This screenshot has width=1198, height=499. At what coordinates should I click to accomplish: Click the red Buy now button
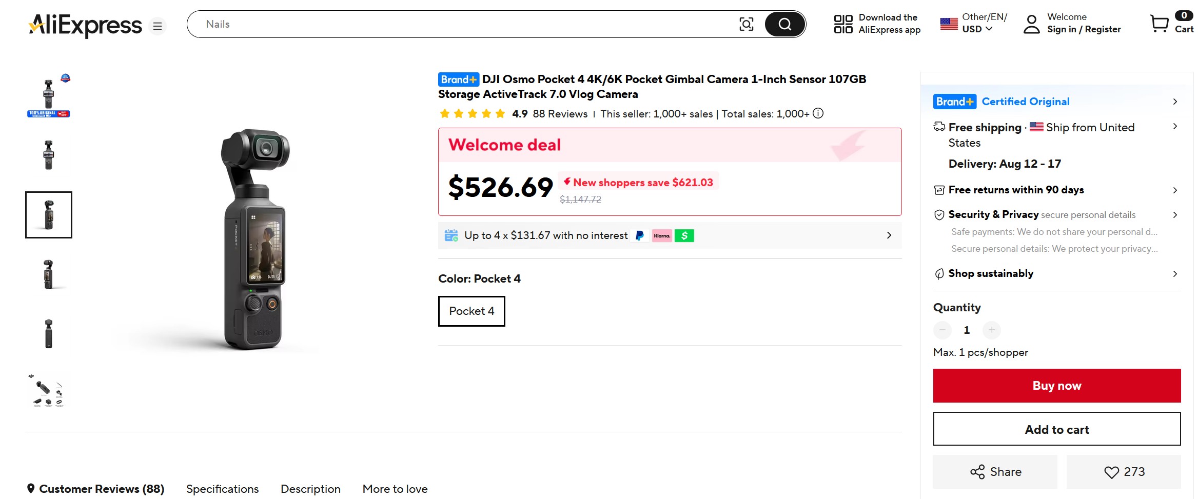pyautogui.click(x=1057, y=386)
